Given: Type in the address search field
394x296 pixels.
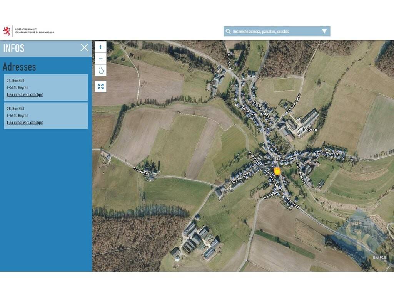Looking at the screenshot, I should tap(273, 31).
